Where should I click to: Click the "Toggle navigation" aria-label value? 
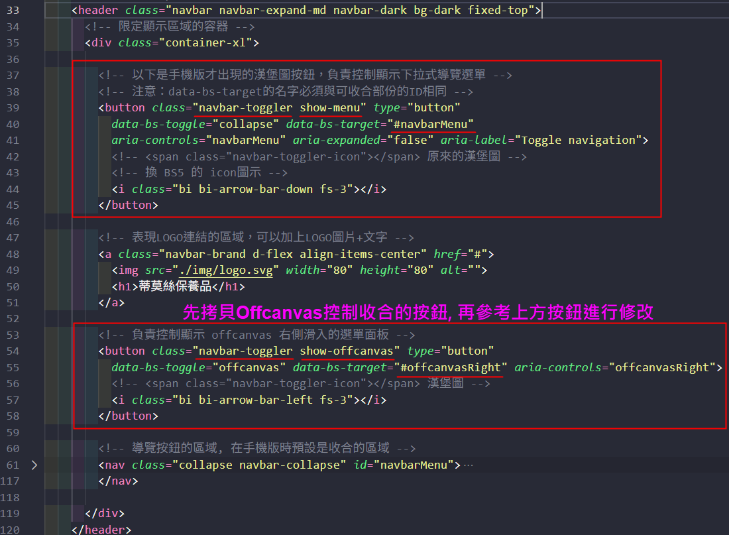click(579, 140)
